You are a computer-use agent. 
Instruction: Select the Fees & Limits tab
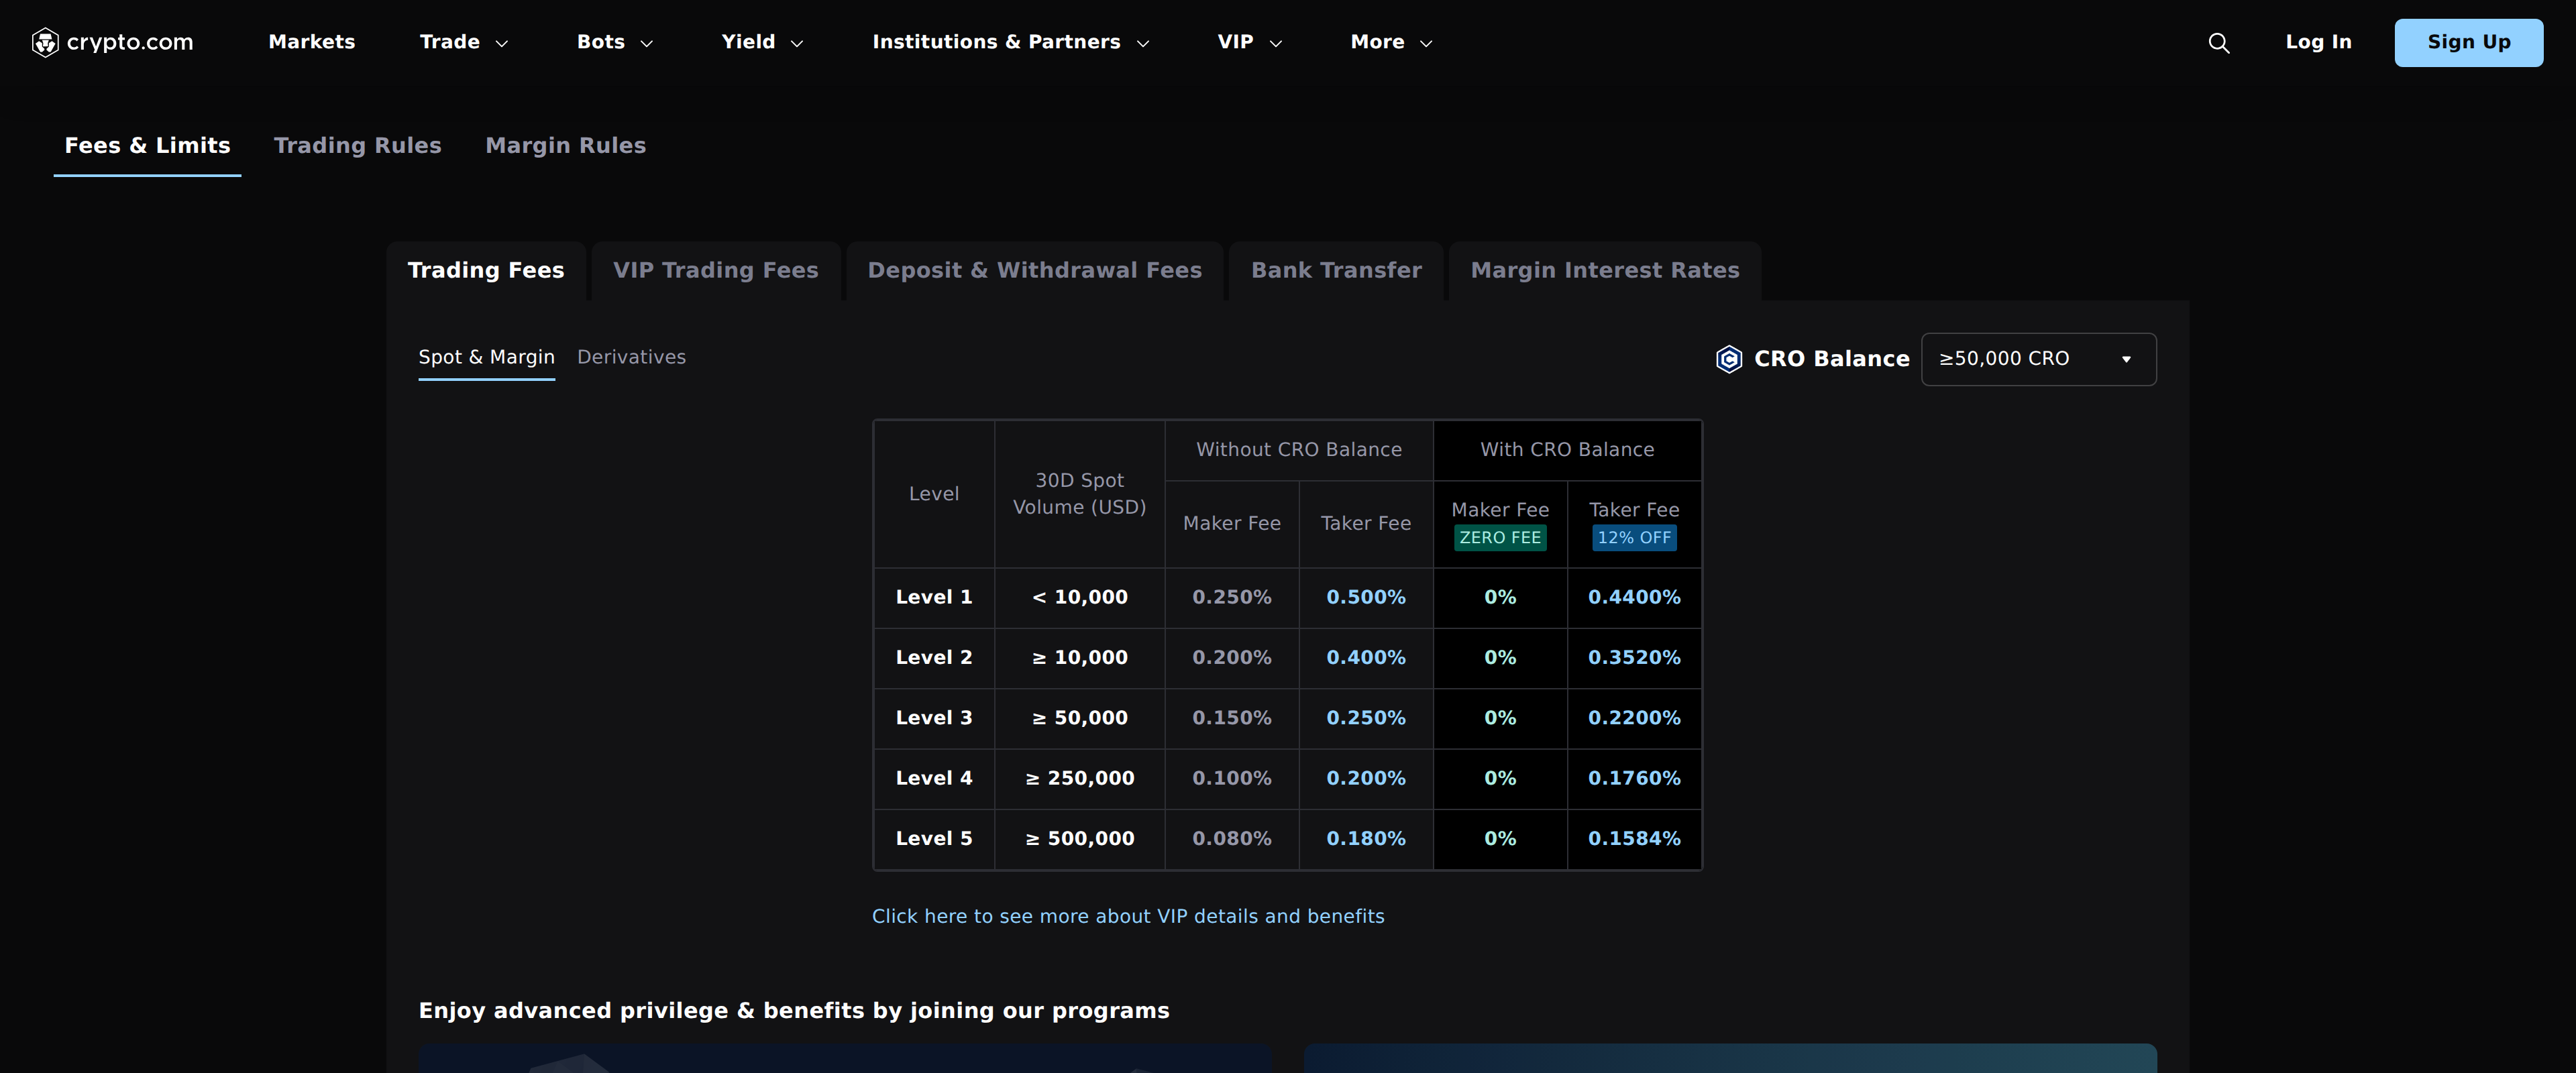[147, 146]
